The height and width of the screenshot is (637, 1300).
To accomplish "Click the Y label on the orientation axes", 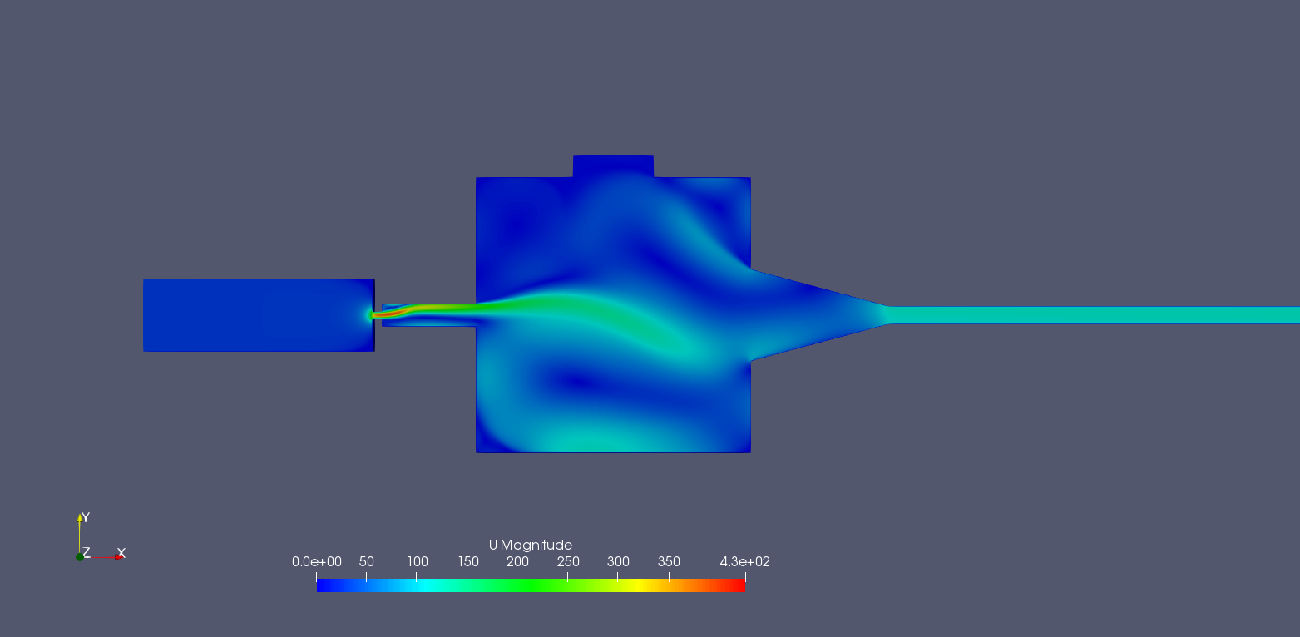I will click(84, 516).
